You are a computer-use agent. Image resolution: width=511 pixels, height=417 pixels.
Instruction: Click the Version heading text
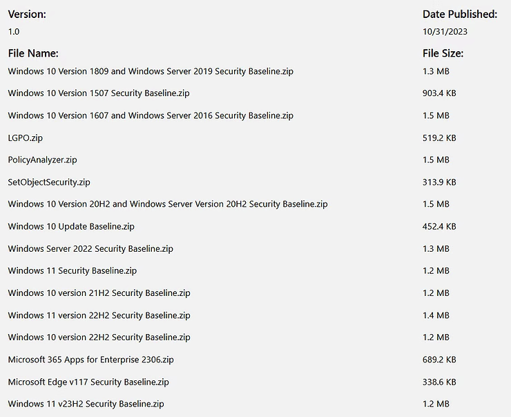tap(27, 15)
